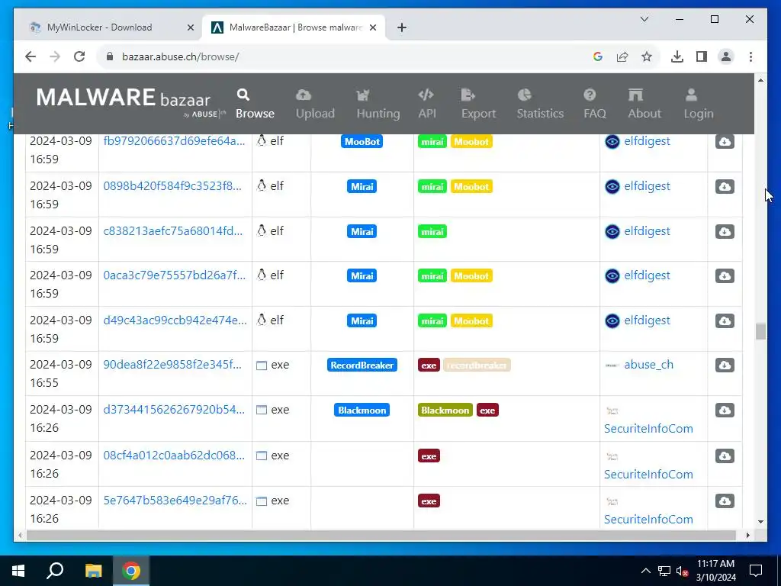
Task: Download sample fb9792066637d69efe64a
Action: [x=725, y=141]
